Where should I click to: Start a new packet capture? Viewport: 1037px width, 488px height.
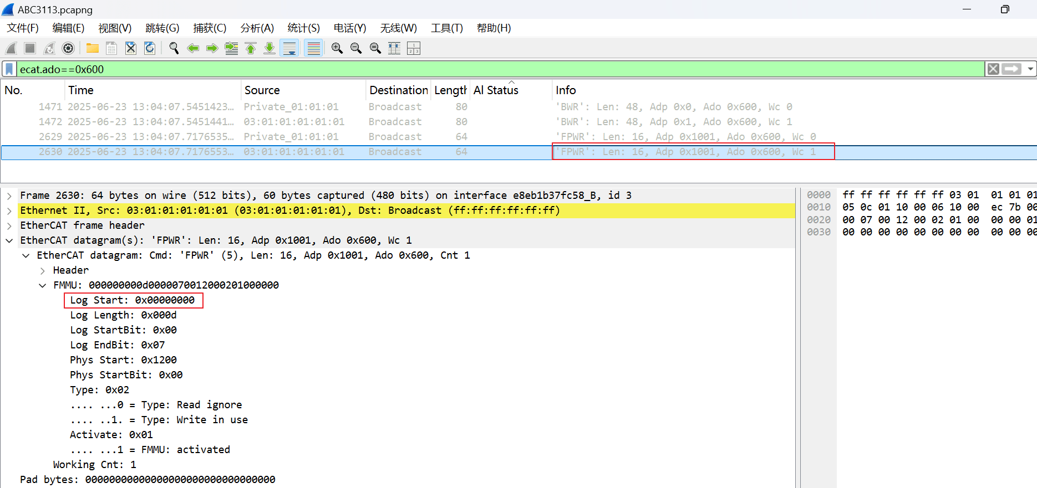click(x=11, y=49)
